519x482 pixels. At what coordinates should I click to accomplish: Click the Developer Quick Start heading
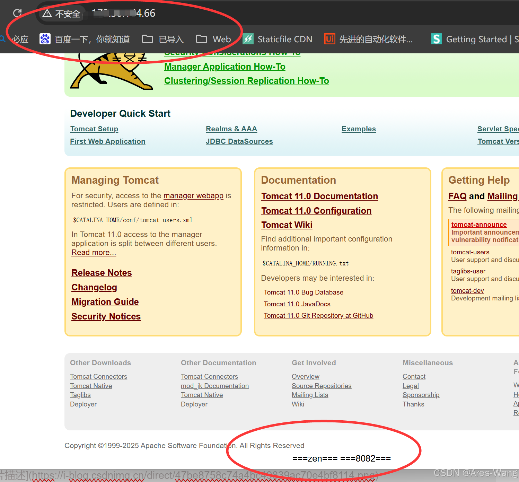point(120,114)
